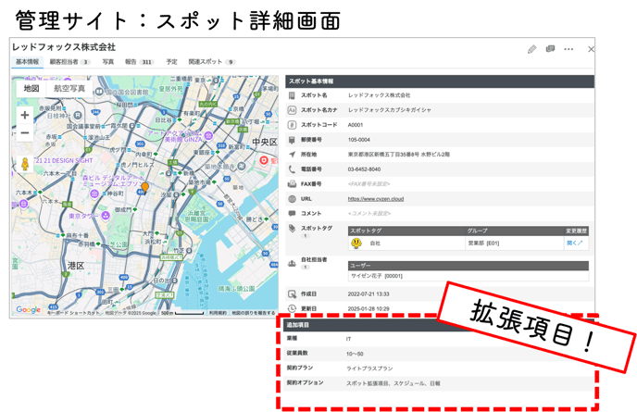Image resolution: width=637 pixels, height=412 pixels.
Task: Click the 自社 smiley tag icon
Action: 356,243
